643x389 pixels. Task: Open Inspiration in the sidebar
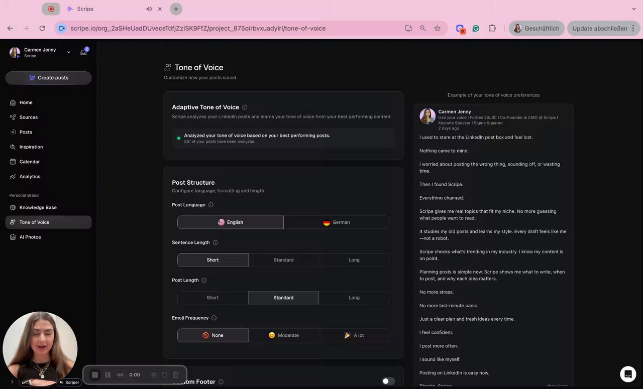(48, 147)
